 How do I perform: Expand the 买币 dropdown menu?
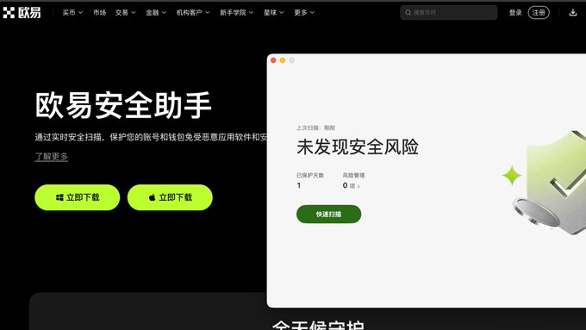coord(72,12)
